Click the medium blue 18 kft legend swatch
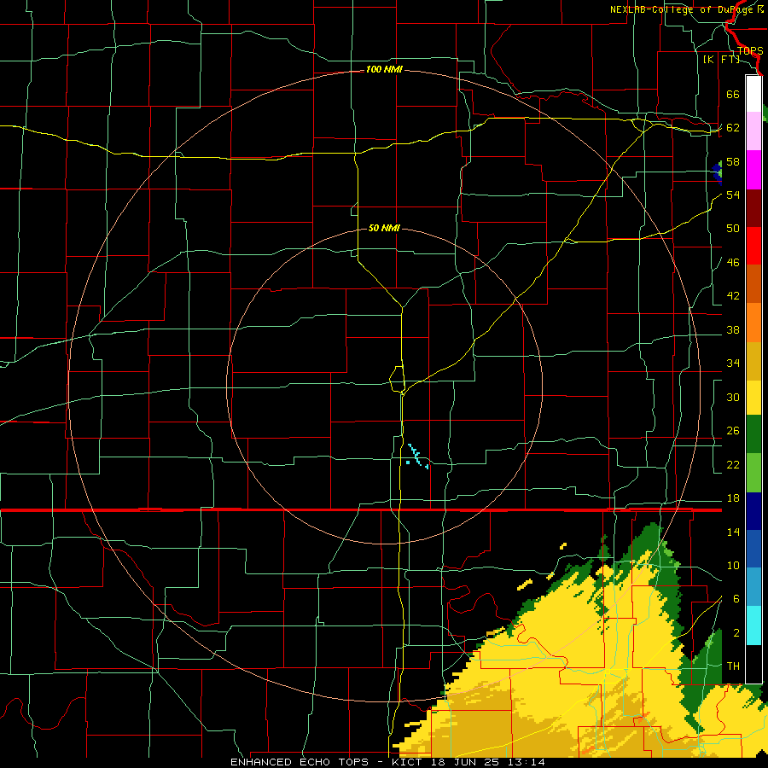768x768 pixels. click(x=753, y=549)
